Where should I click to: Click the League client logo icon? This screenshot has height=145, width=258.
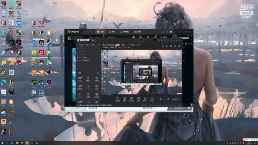coord(69,38)
